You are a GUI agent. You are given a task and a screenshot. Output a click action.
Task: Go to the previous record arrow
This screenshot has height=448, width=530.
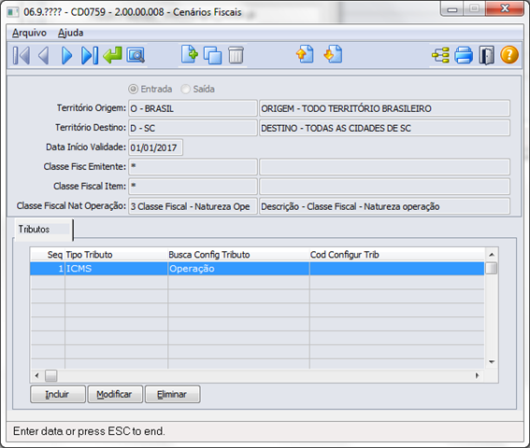point(44,55)
